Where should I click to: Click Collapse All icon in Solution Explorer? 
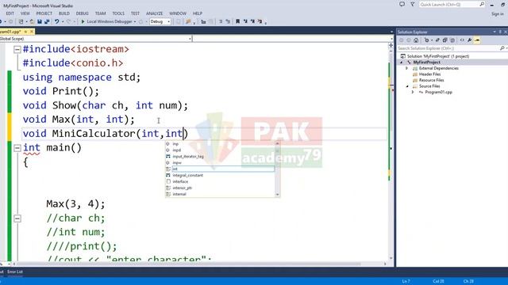click(x=444, y=40)
